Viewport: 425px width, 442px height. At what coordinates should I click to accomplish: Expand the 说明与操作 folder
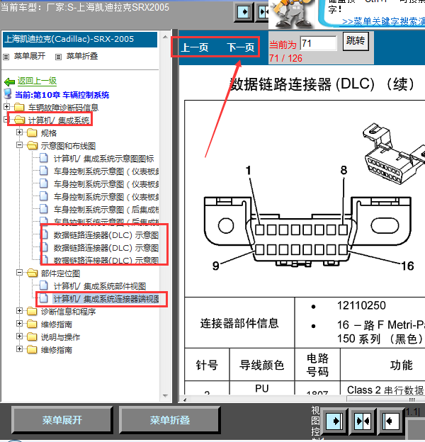click(19, 336)
